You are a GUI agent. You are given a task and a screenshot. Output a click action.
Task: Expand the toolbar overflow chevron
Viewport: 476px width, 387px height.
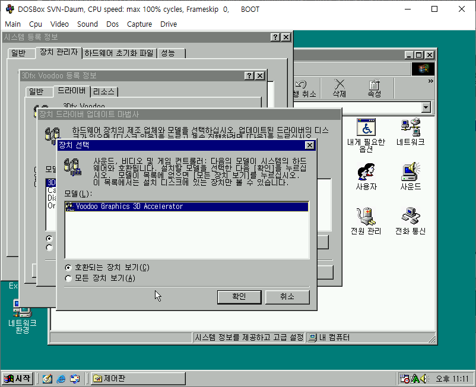tap(430, 81)
